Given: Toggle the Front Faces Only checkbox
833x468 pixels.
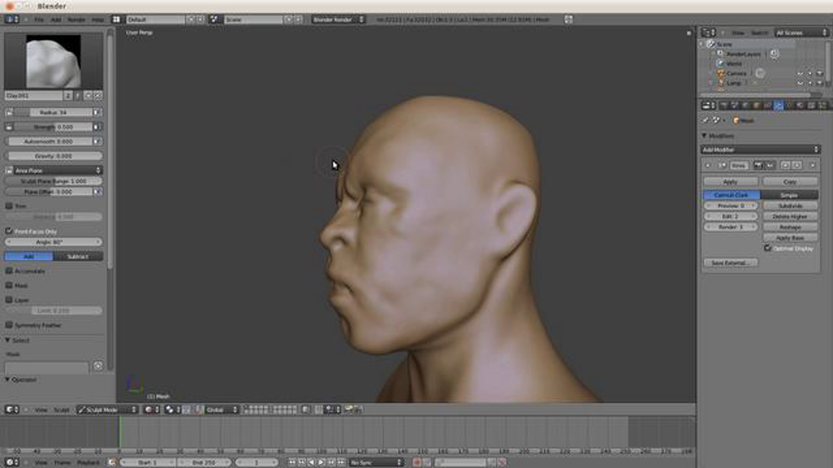Looking at the screenshot, I should tap(9, 231).
